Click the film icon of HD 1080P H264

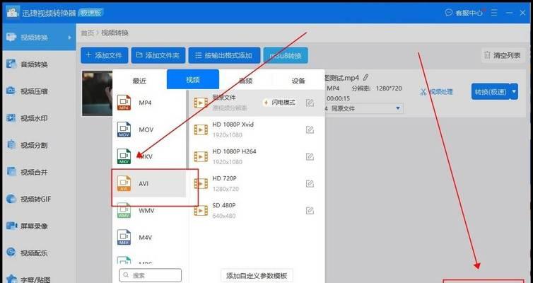coord(201,156)
